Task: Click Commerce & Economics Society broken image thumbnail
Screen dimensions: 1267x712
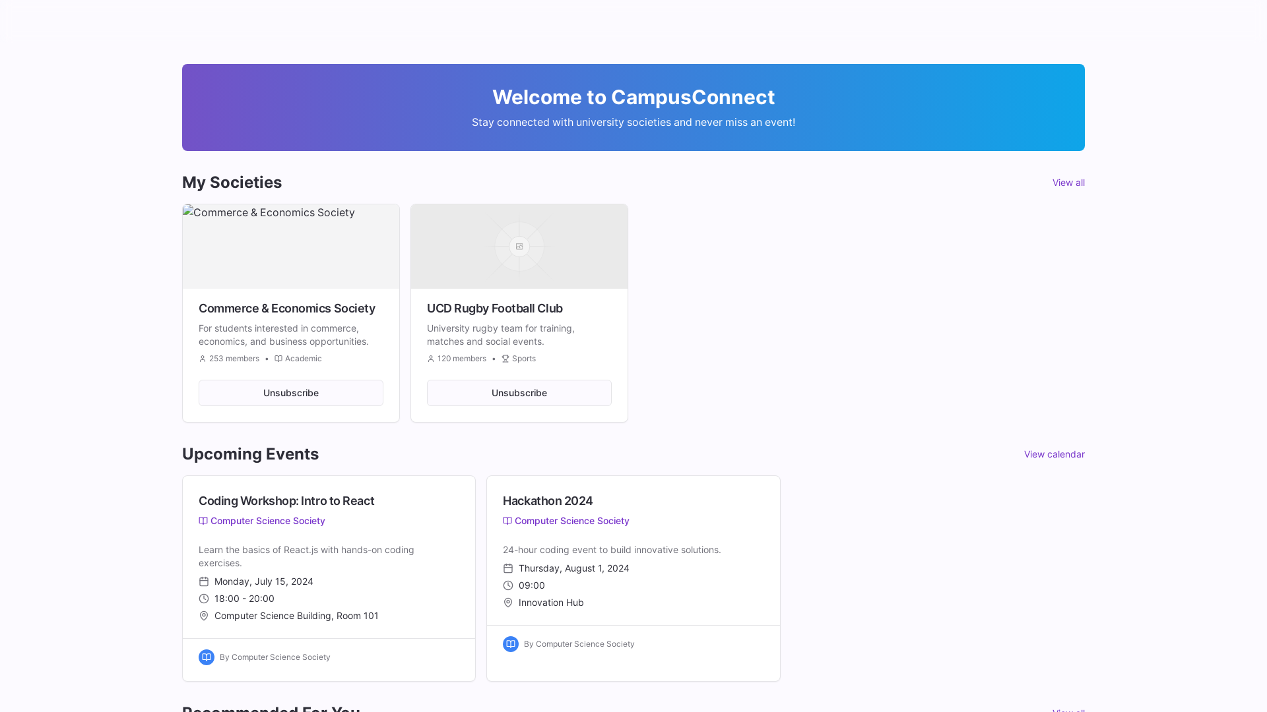Action: pos(291,247)
